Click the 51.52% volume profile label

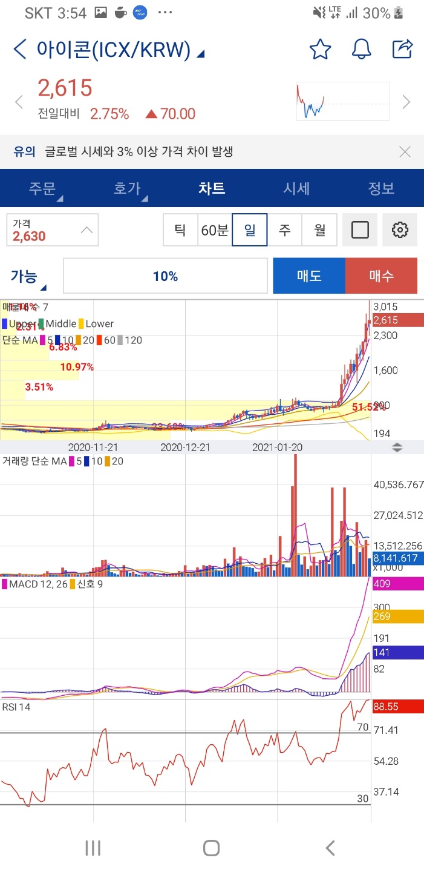(368, 407)
